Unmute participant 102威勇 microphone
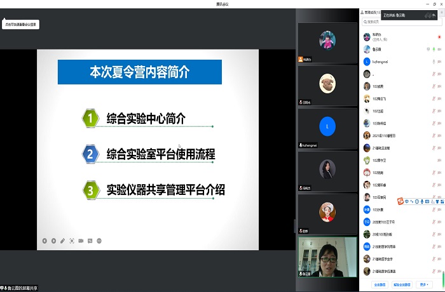Viewport: 445px width, 292px height. click(433, 86)
